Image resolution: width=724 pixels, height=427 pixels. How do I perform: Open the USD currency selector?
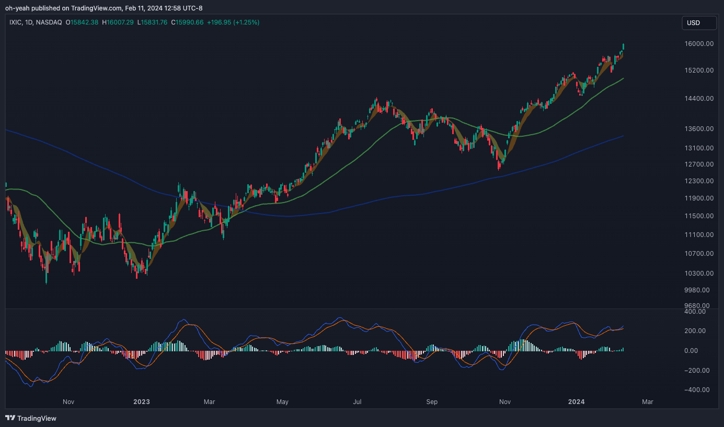click(699, 23)
